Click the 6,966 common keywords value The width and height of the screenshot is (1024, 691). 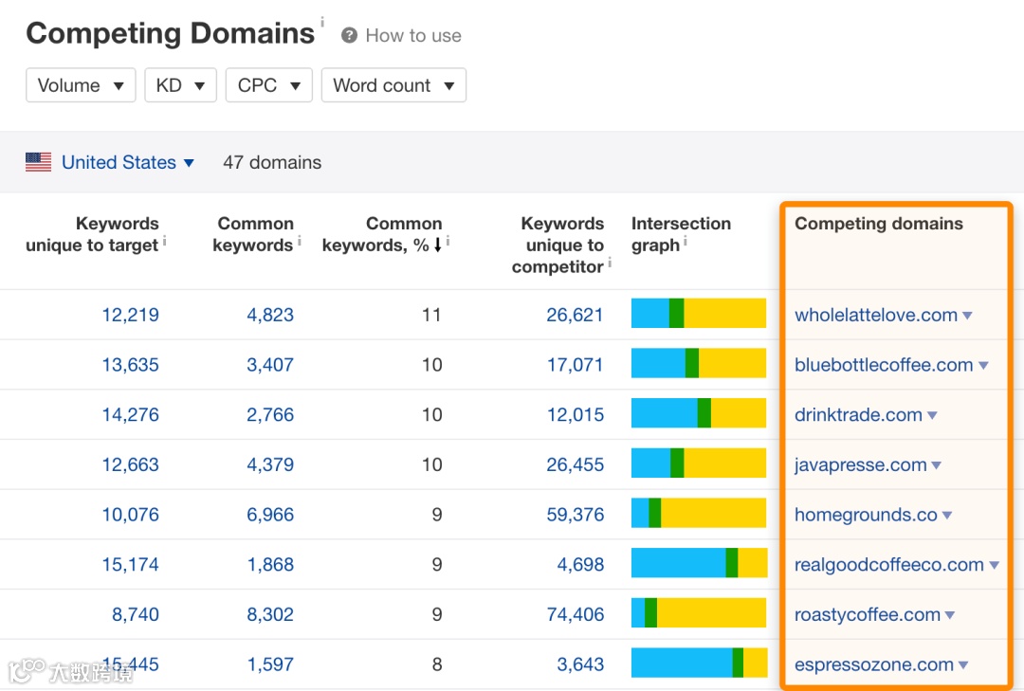(x=270, y=515)
